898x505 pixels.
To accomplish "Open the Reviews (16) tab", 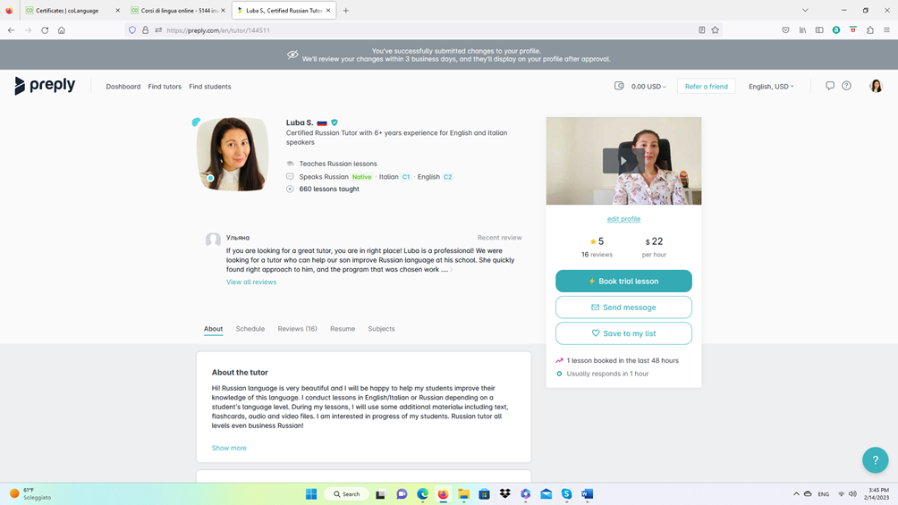I will pos(297,329).
